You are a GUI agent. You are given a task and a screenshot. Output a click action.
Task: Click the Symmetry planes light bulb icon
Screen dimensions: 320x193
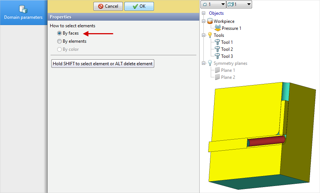coord(210,63)
